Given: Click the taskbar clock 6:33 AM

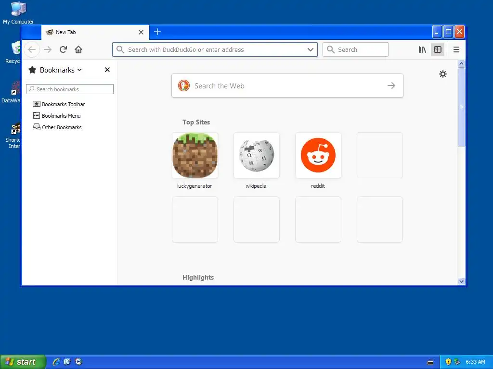Looking at the screenshot, I should tap(475, 362).
